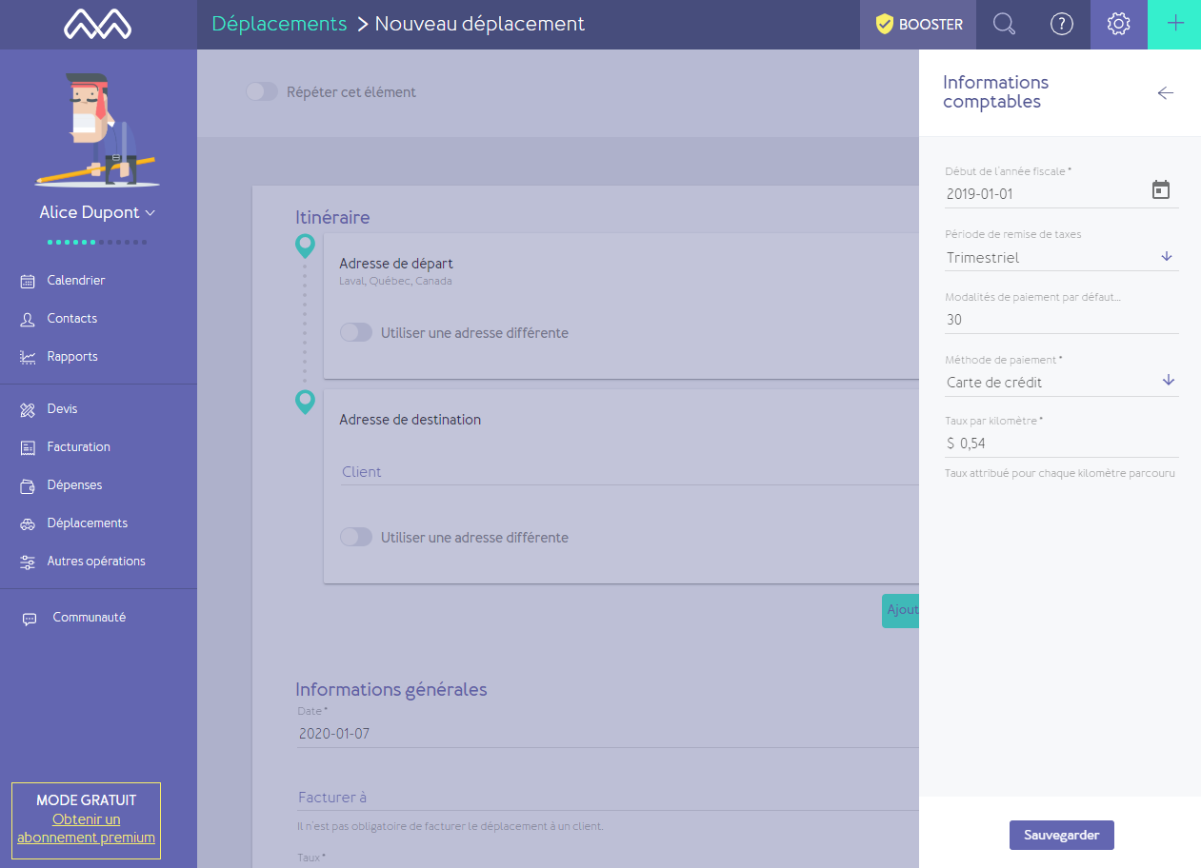
Task: Click the Déplacements breadcrumb link
Action: coord(279,24)
